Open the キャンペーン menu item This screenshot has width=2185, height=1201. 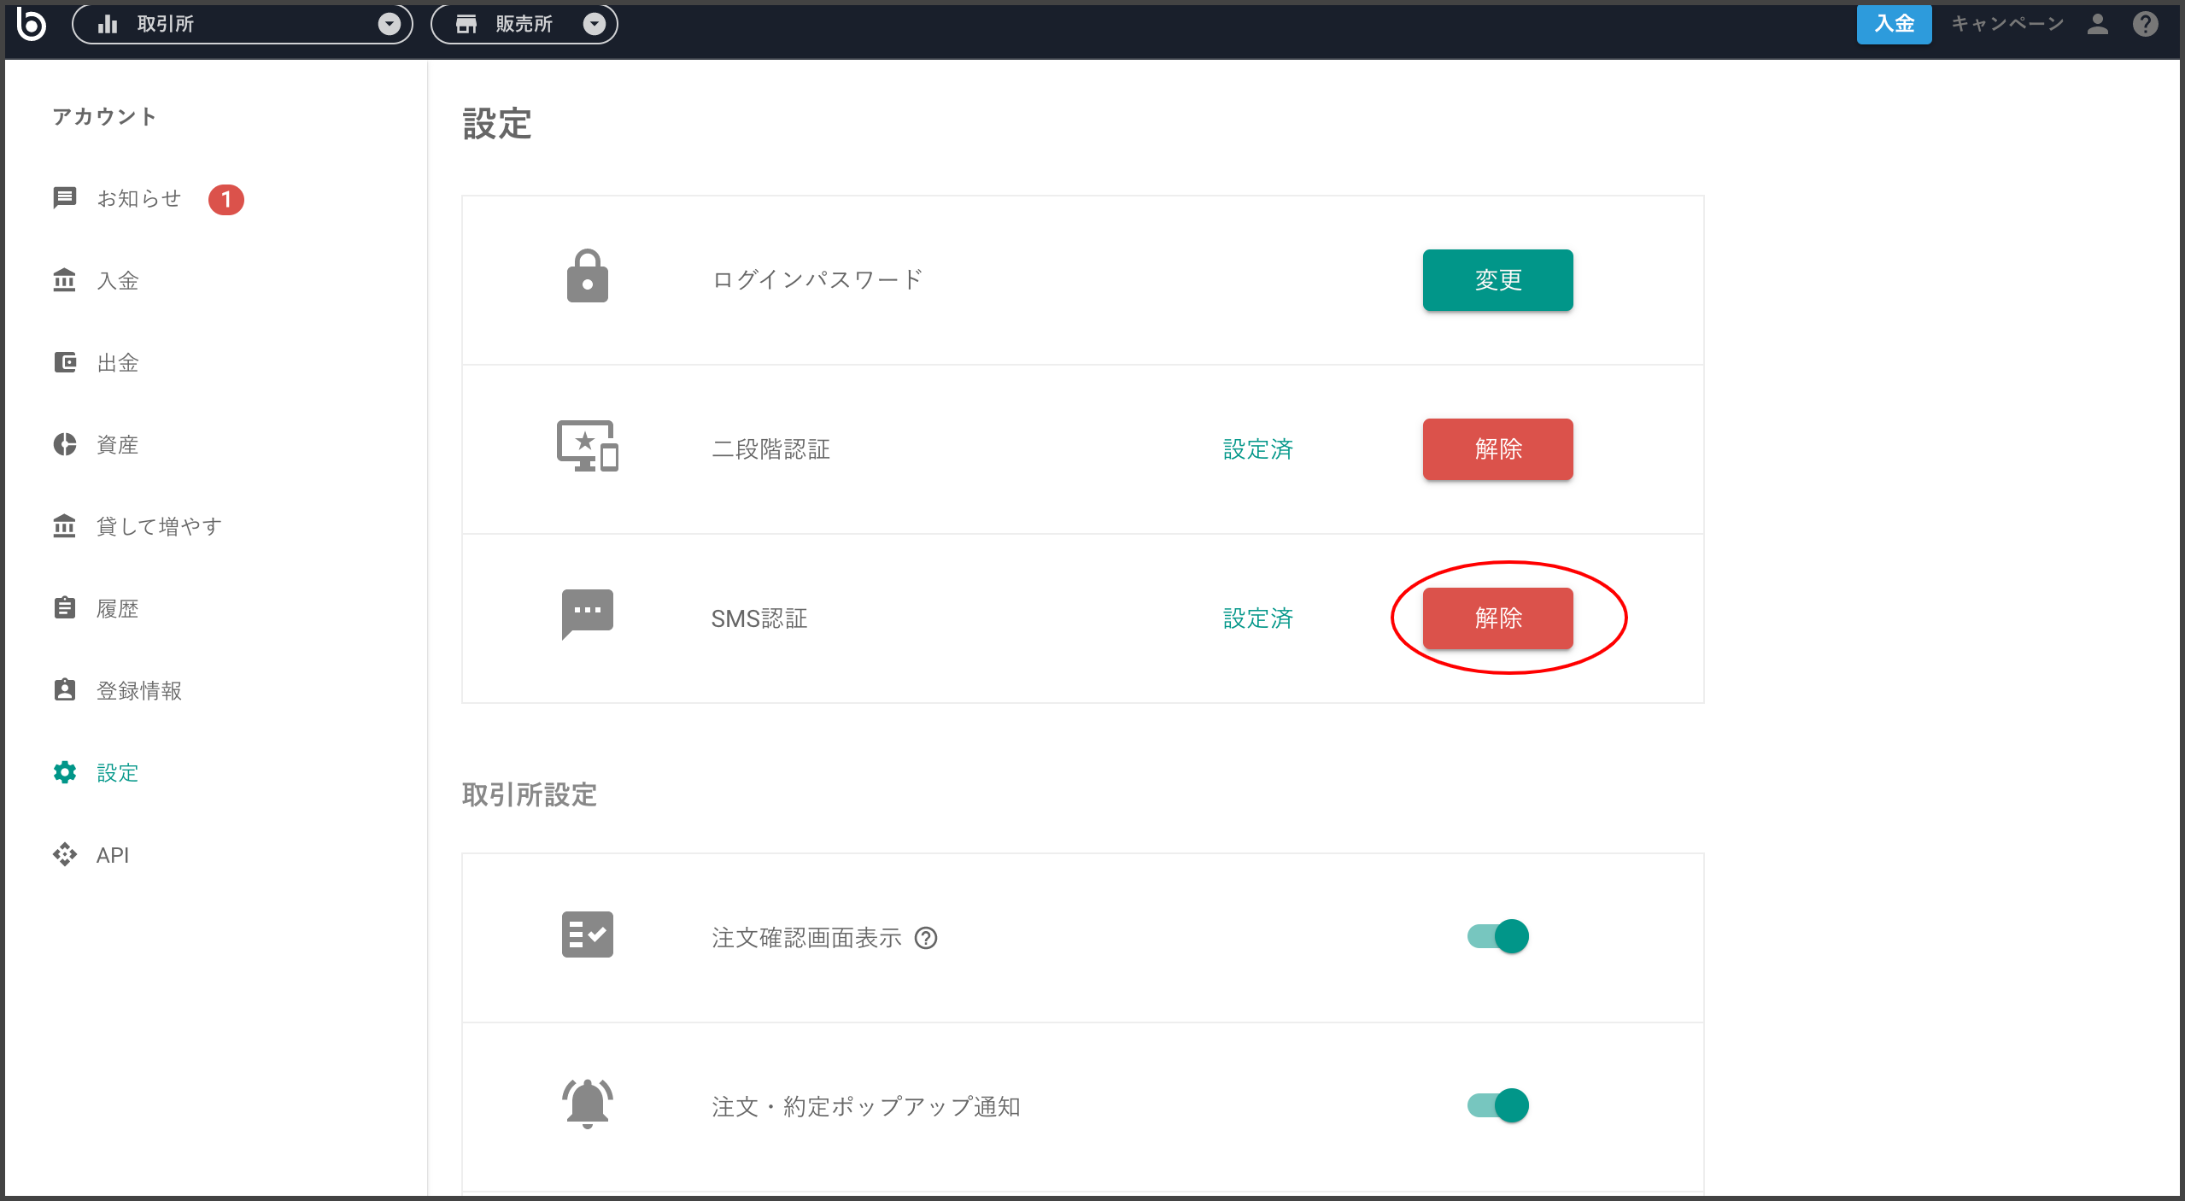2006,23
